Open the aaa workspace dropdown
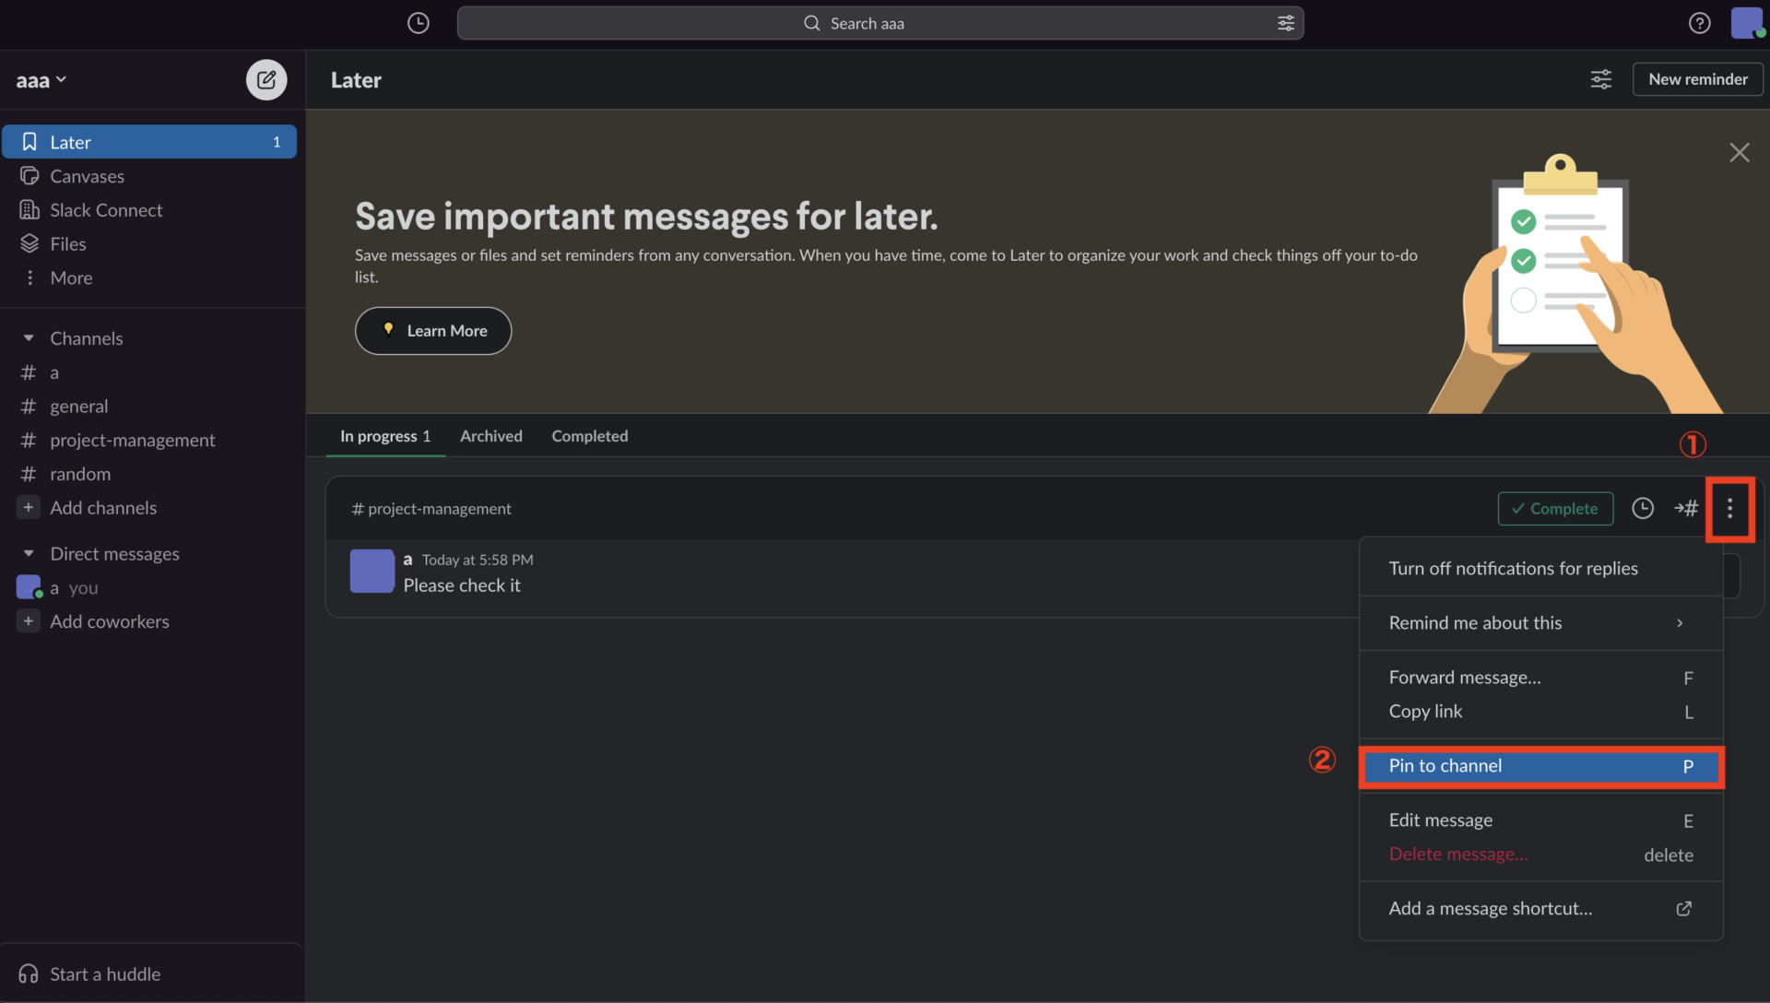 [x=41, y=79]
